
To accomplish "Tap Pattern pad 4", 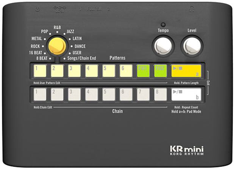I will coord(92,71).
